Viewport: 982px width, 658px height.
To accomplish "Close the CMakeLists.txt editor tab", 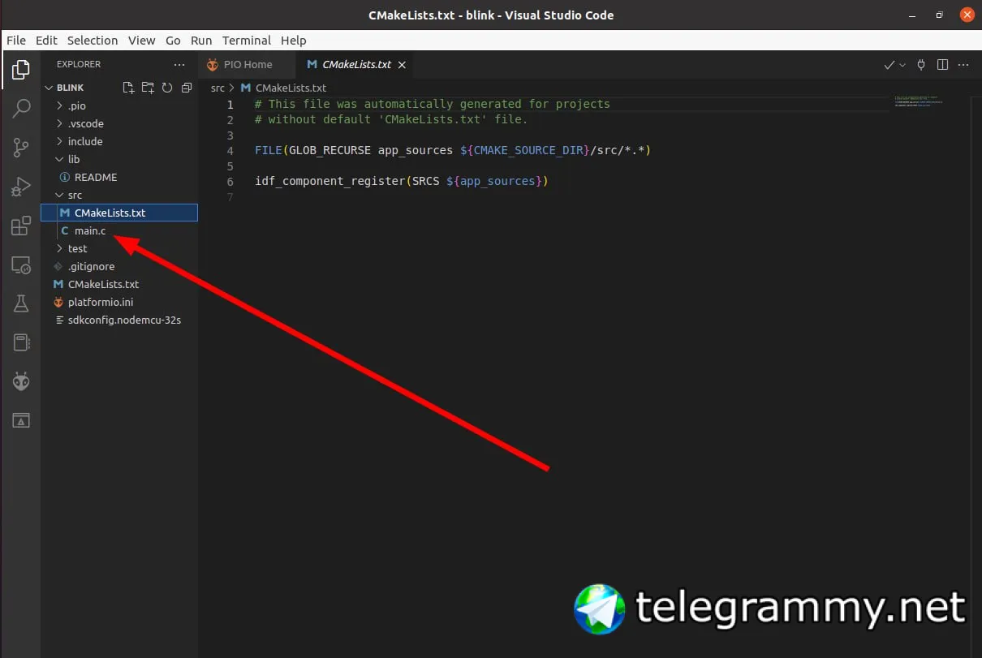I will click(402, 65).
